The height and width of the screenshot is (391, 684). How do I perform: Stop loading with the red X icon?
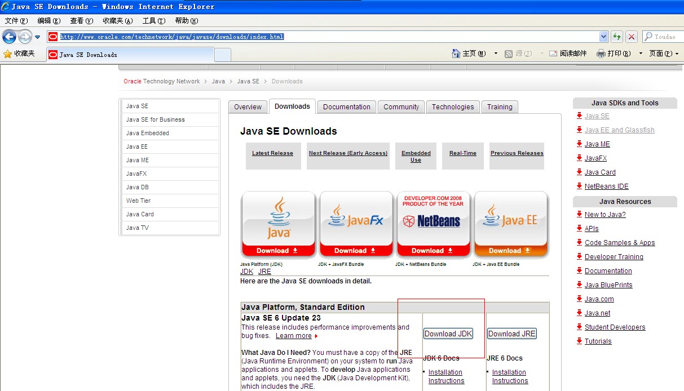[632, 37]
